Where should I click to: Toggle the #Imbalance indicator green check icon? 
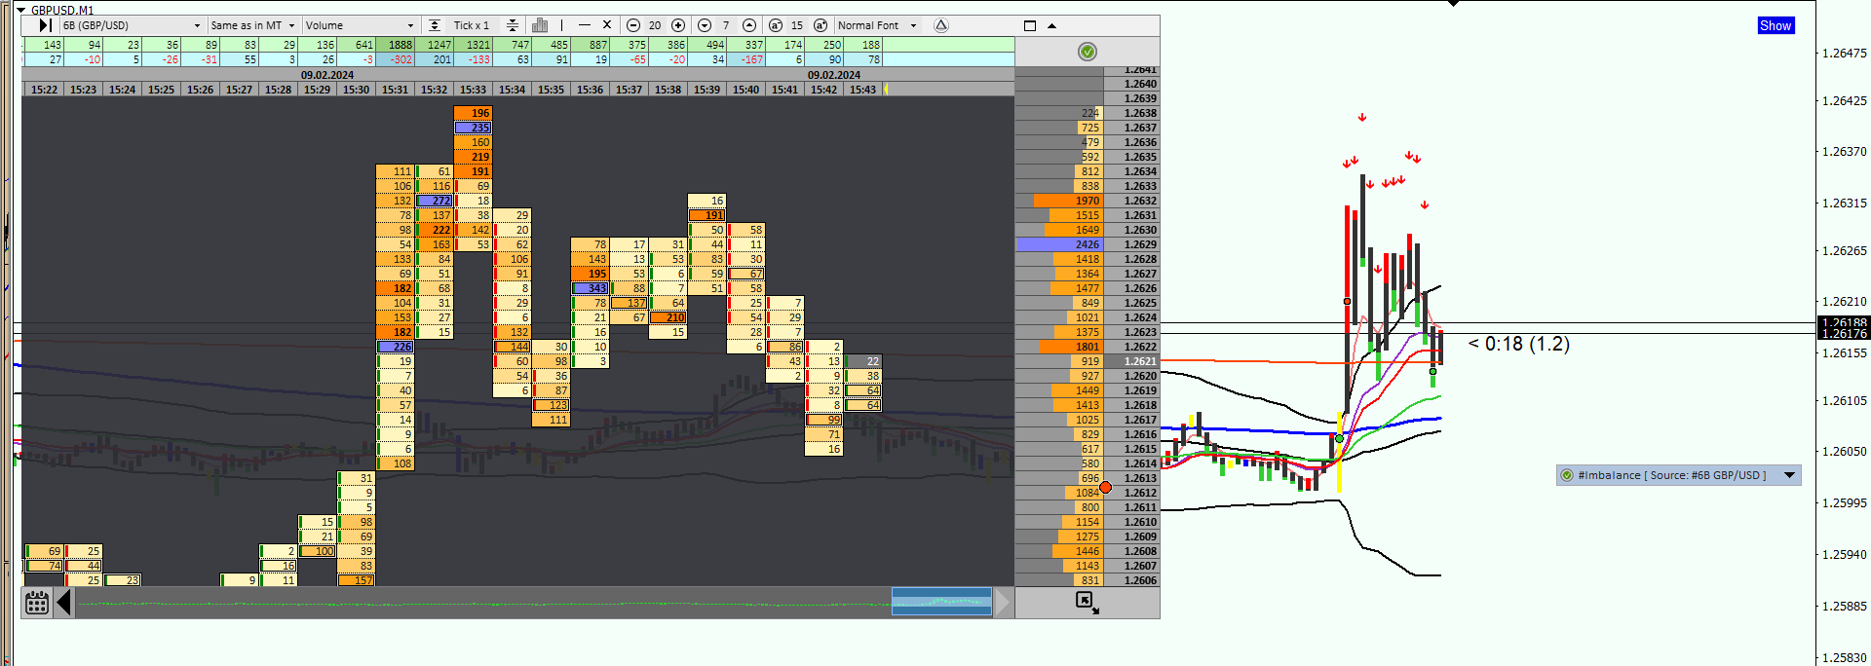[x=1567, y=475]
